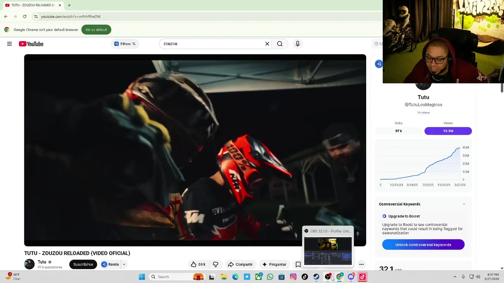Open the Tutu channel name link

42,262
